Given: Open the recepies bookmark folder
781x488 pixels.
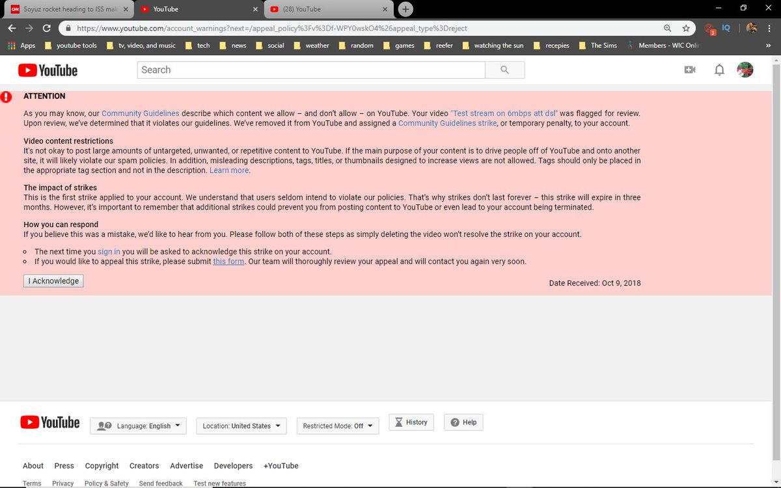Looking at the screenshot, I should click(x=551, y=46).
